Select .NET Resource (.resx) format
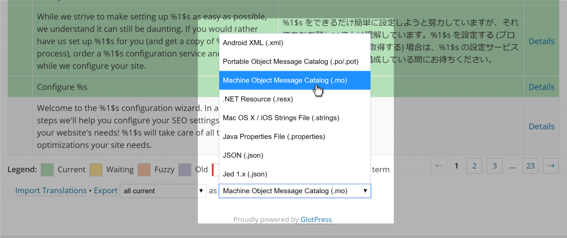This screenshot has height=238, width=567. coord(295,99)
